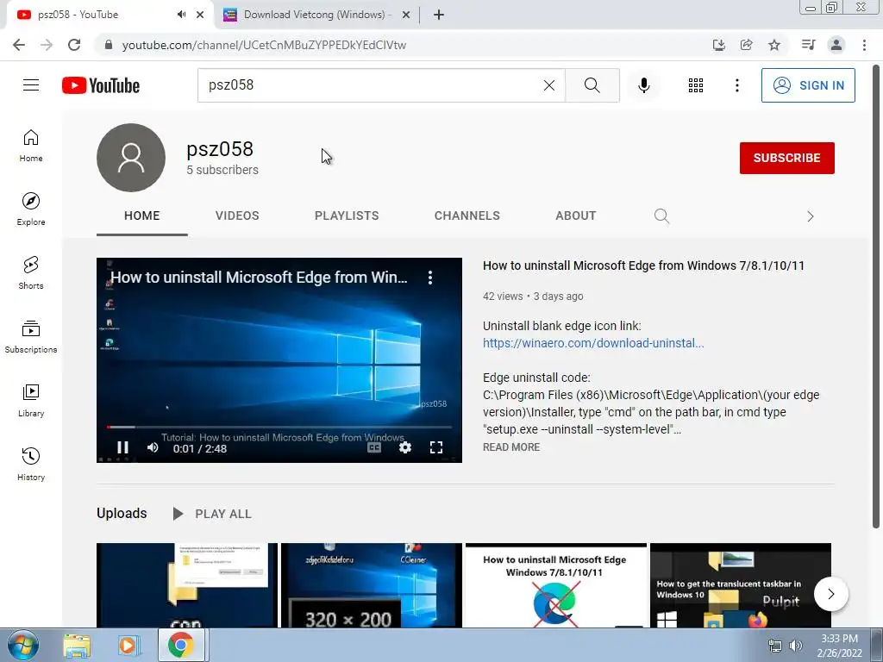Viewport: 883px width, 662px height.
Task: Toggle closed captions on the video
Action: click(374, 447)
